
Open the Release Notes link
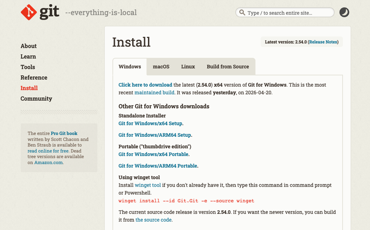click(323, 42)
